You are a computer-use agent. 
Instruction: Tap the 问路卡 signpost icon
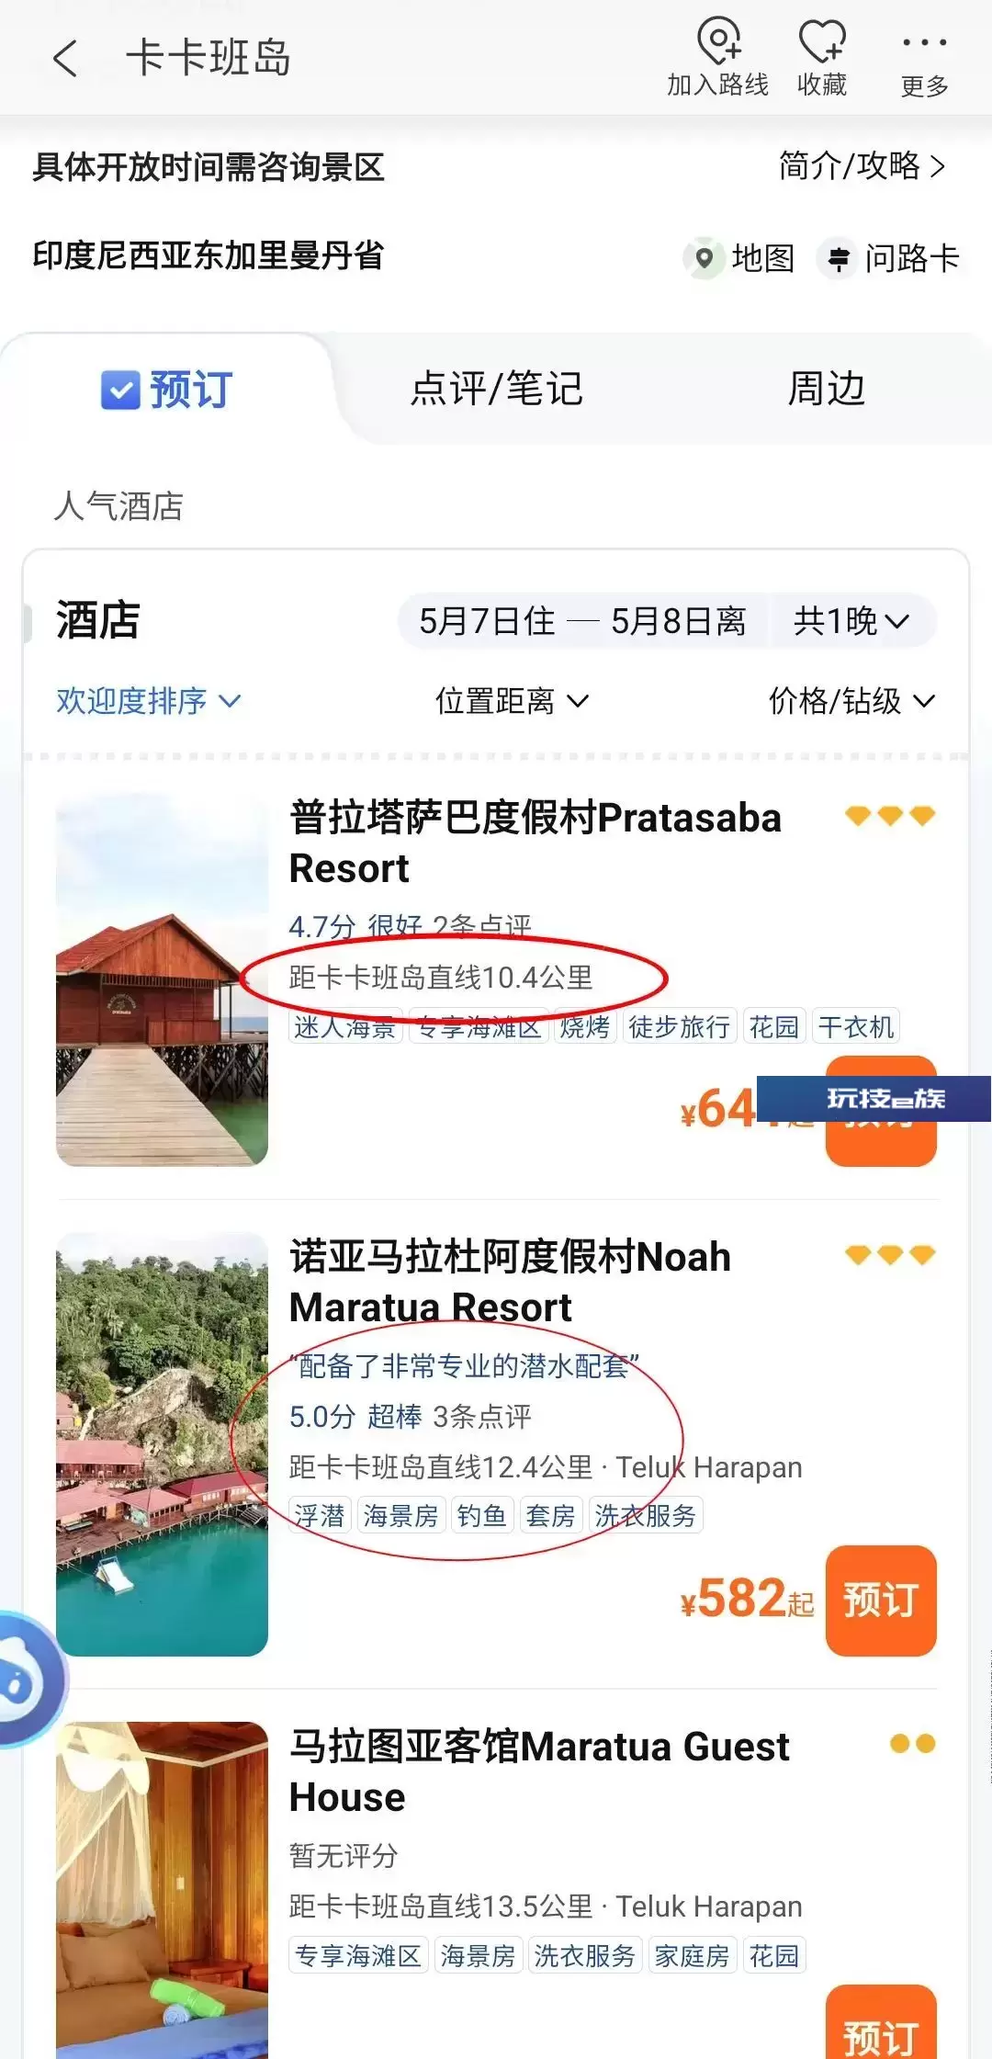[x=838, y=258]
